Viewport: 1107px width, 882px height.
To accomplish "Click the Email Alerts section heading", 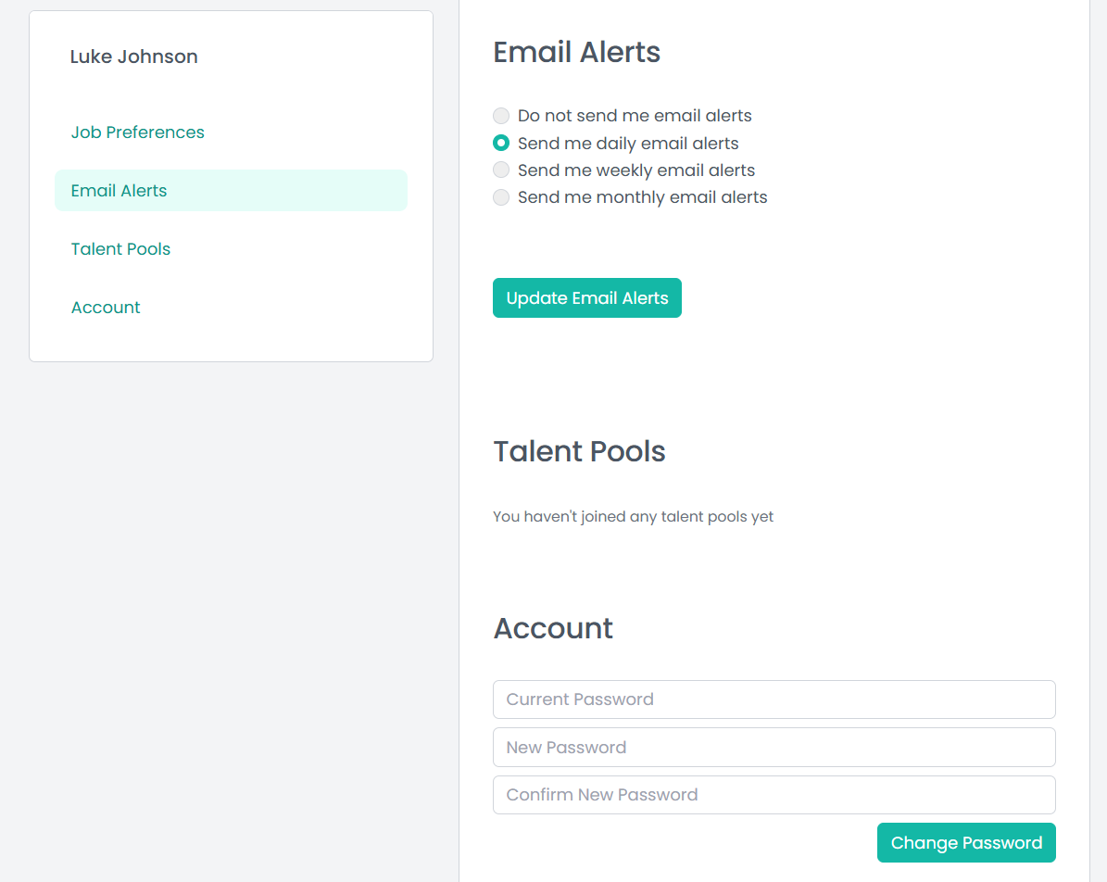I will (576, 53).
